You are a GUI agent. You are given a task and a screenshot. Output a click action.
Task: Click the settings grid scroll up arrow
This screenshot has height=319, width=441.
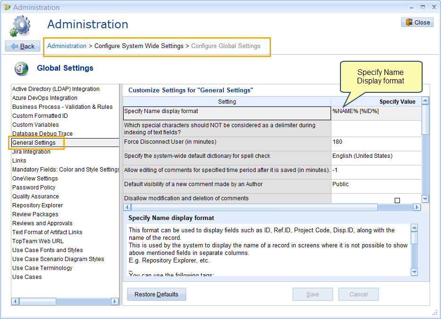coord(425,101)
